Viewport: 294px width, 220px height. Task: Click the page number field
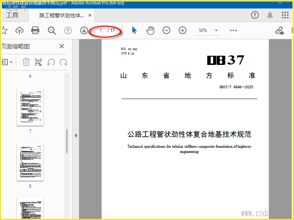pos(101,30)
